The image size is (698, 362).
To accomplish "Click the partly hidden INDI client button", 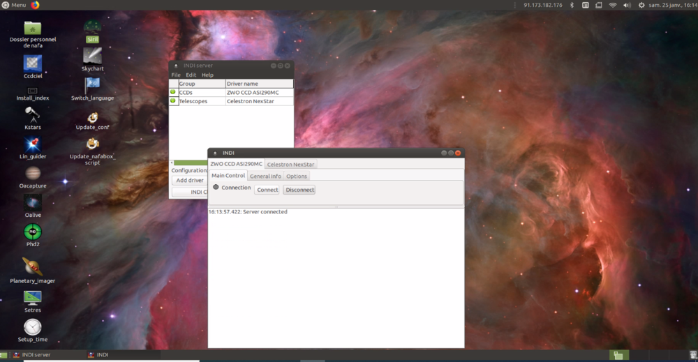I will (190, 192).
